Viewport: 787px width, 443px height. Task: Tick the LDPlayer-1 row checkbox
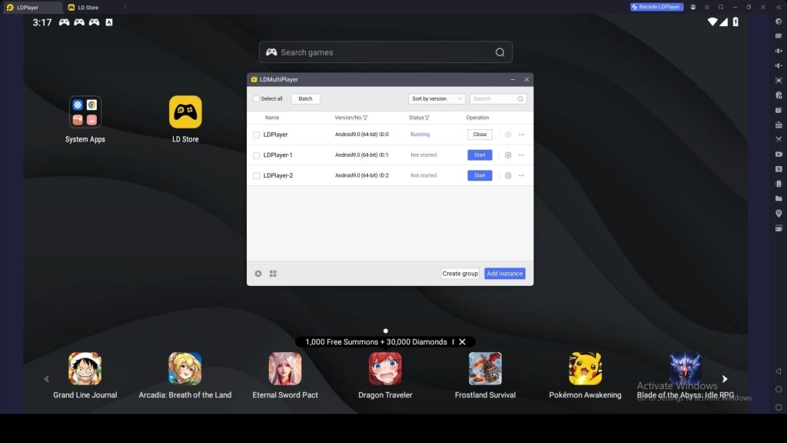coord(257,155)
